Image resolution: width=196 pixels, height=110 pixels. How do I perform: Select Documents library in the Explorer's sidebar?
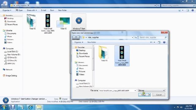pos(12,33)
